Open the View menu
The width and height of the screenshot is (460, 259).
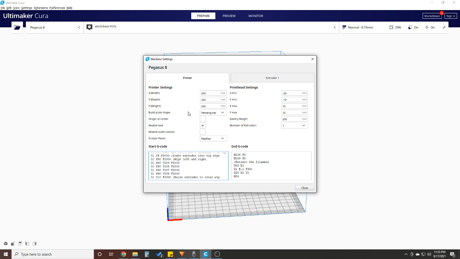[x=16, y=8]
